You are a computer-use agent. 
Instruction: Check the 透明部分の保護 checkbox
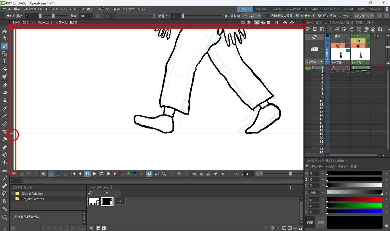(x=267, y=16)
